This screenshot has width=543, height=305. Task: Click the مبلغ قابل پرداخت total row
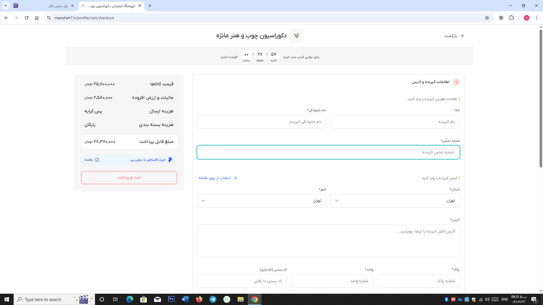[129, 142]
